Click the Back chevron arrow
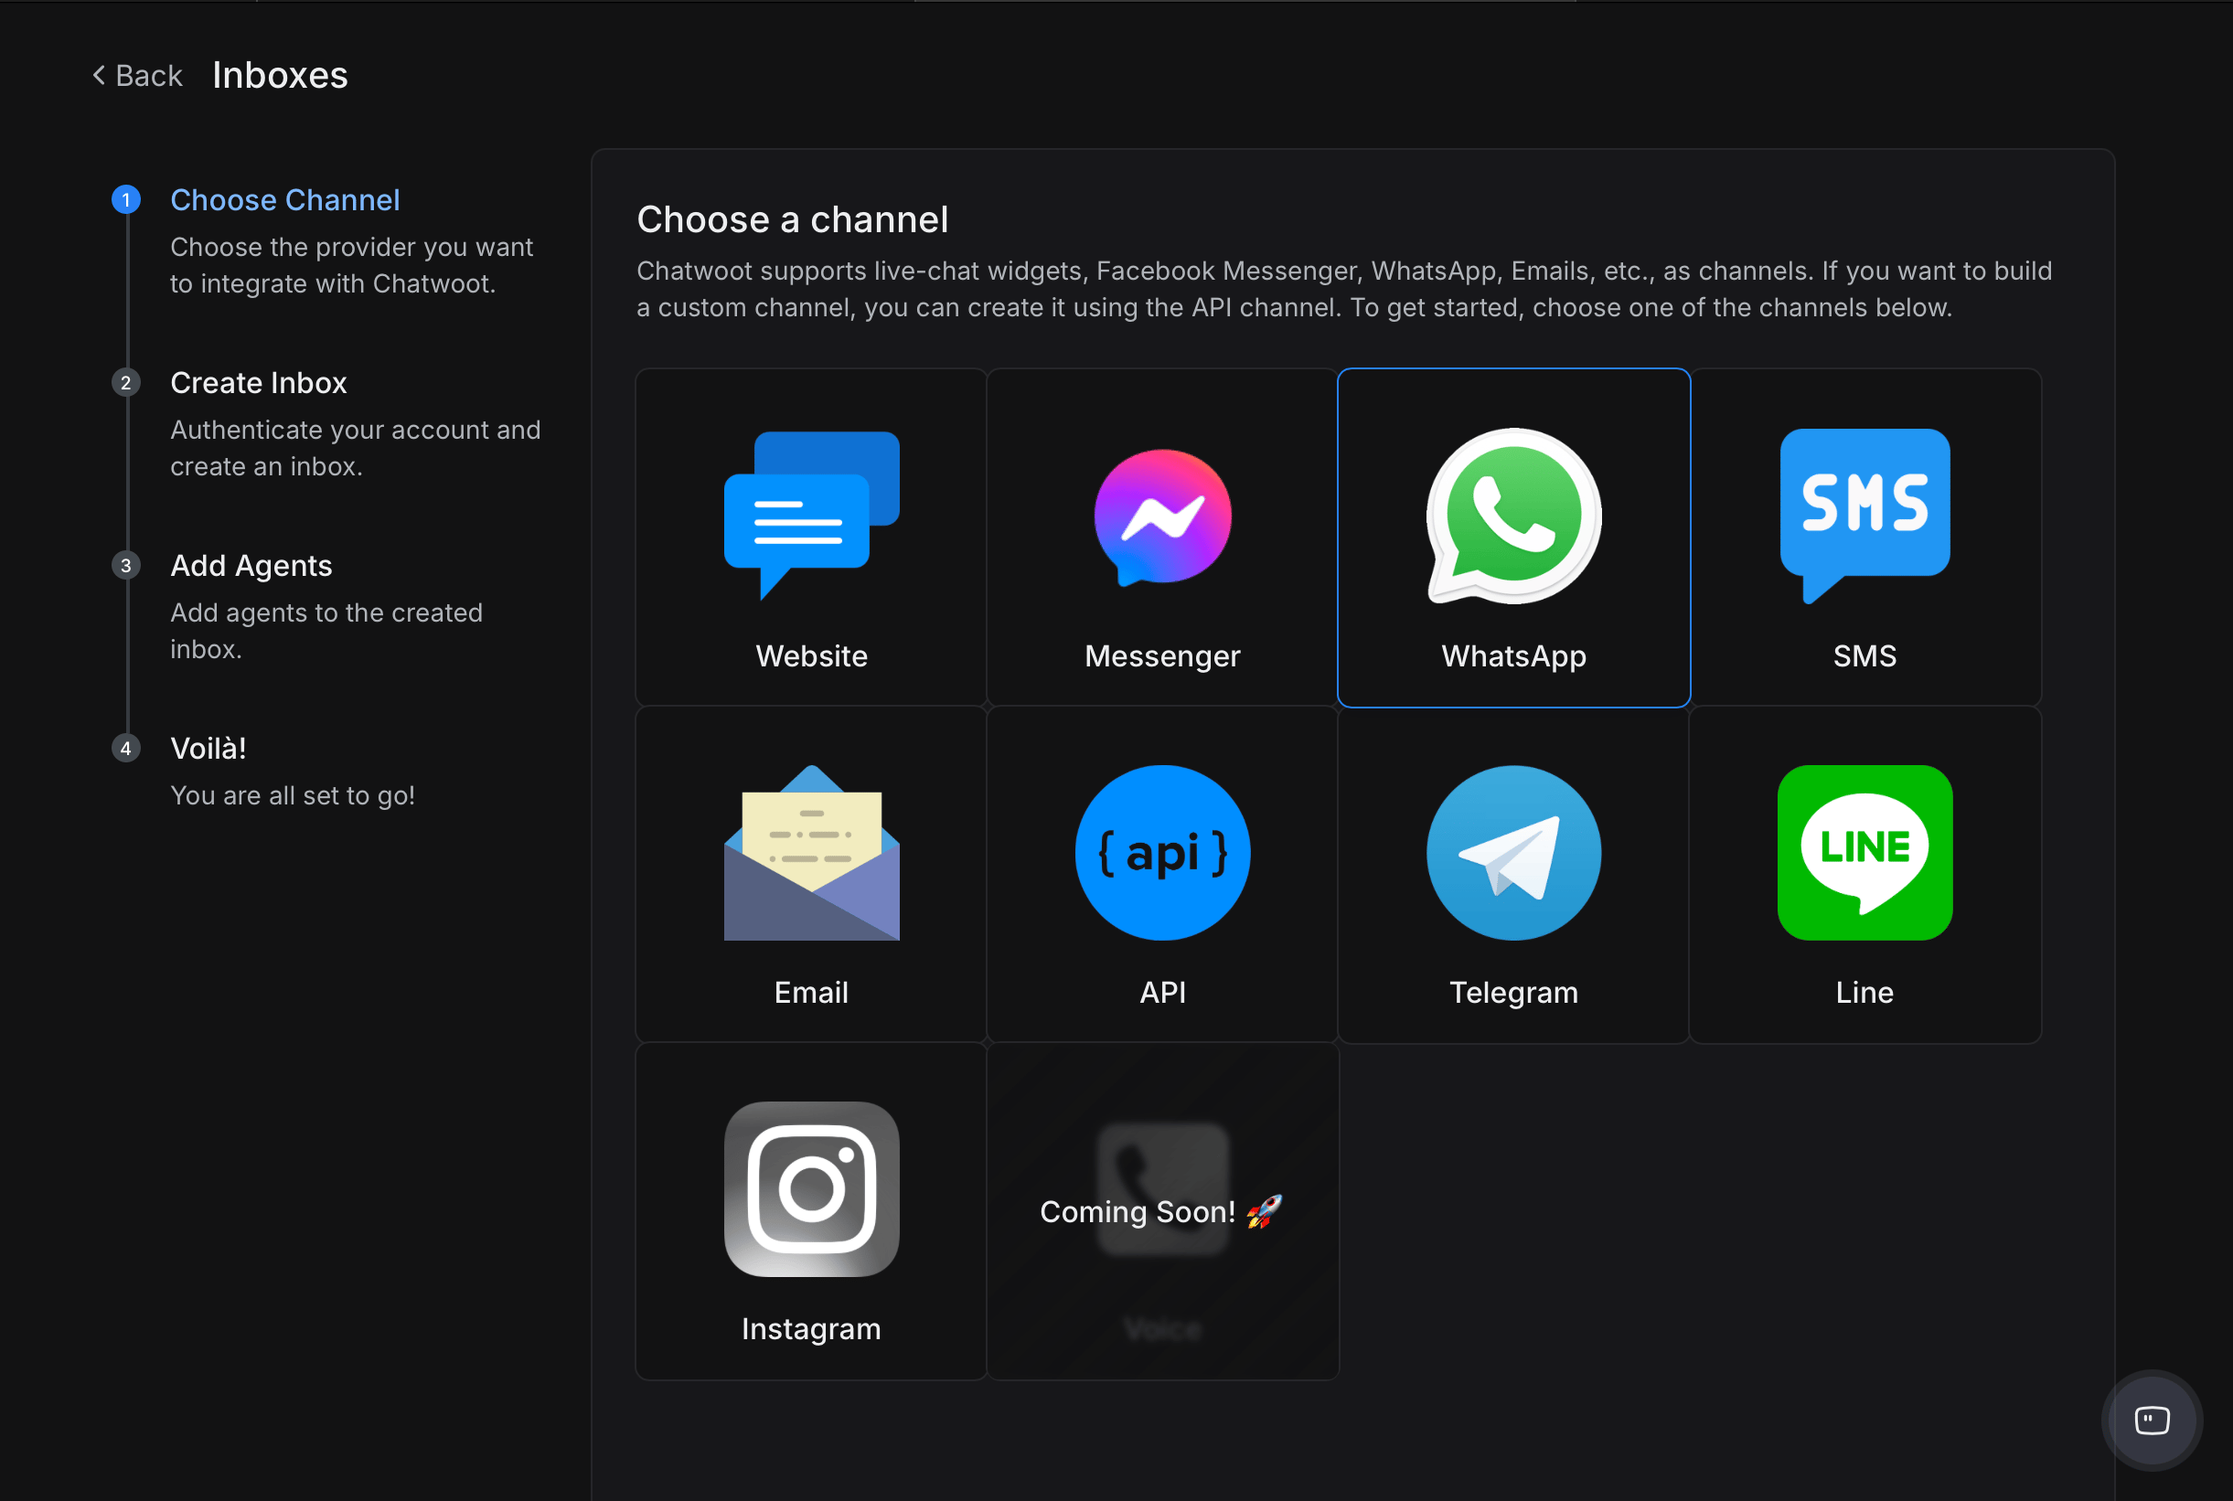Screen dimensions: 2233x1501 tap(99, 75)
